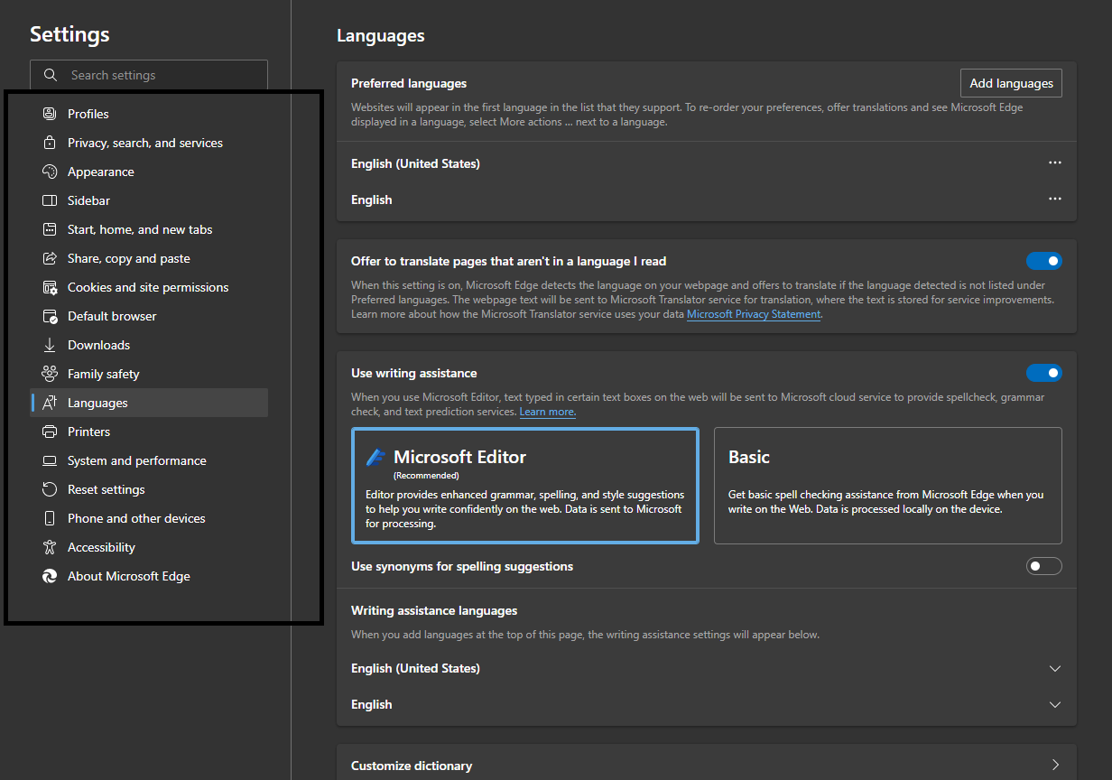1112x780 pixels.
Task: Click the Default browser icon
Action: [x=50, y=316]
